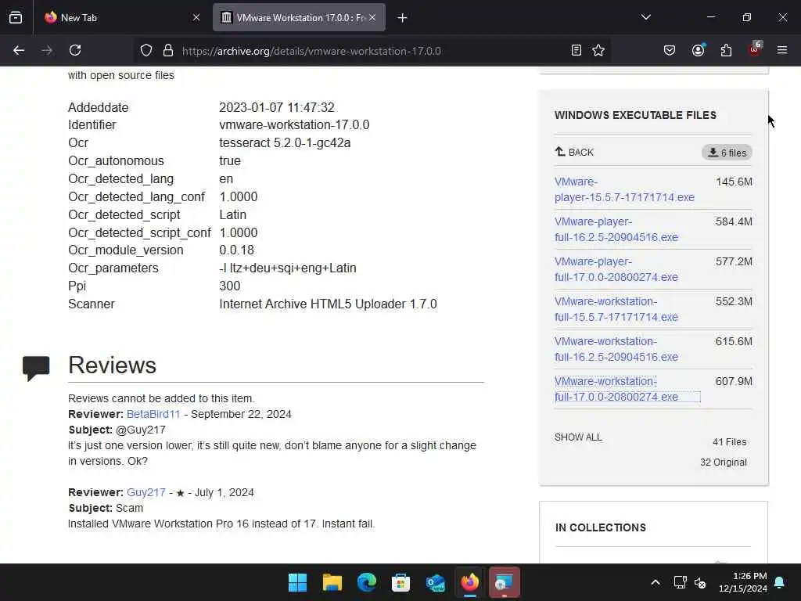Open Outlook from taskbar
This screenshot has width=801, height=601.
coord(435,582)
